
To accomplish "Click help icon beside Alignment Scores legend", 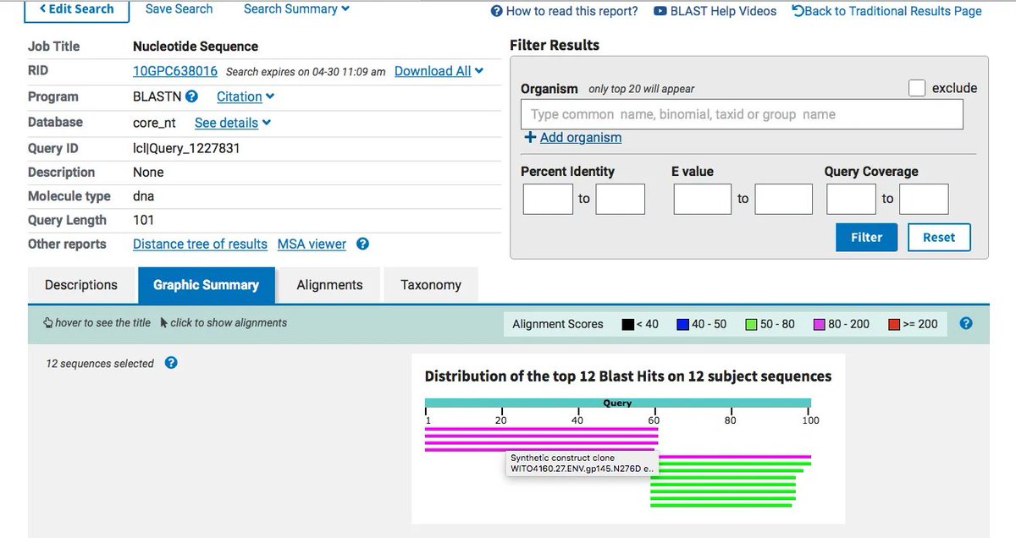I will click(966, 323).
